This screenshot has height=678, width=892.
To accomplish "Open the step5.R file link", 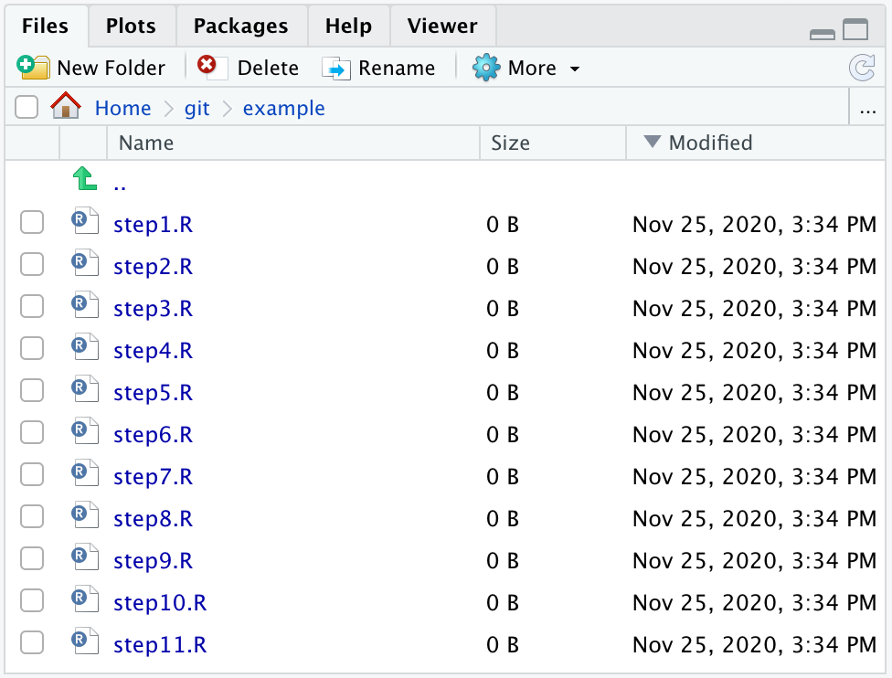I will 153,390.
